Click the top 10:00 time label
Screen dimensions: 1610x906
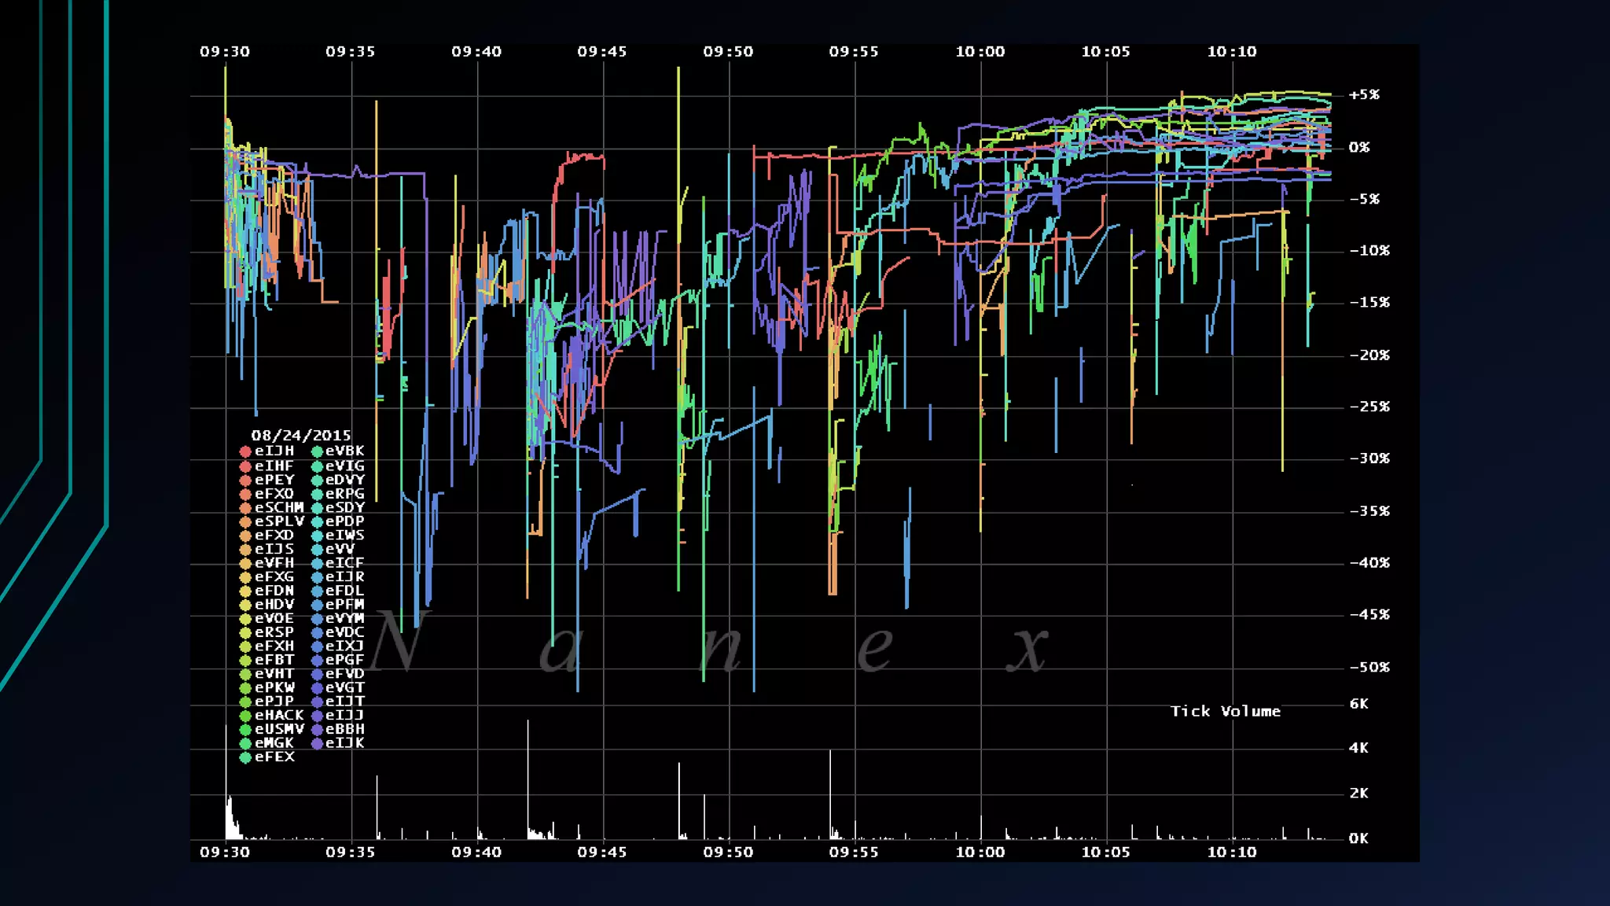pyautogui.click(x=980, y=51)
